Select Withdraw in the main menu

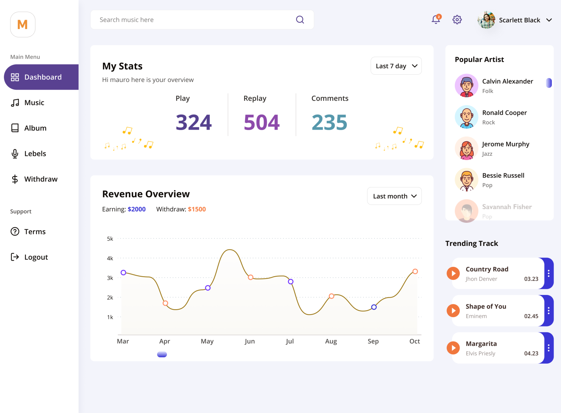41,179
